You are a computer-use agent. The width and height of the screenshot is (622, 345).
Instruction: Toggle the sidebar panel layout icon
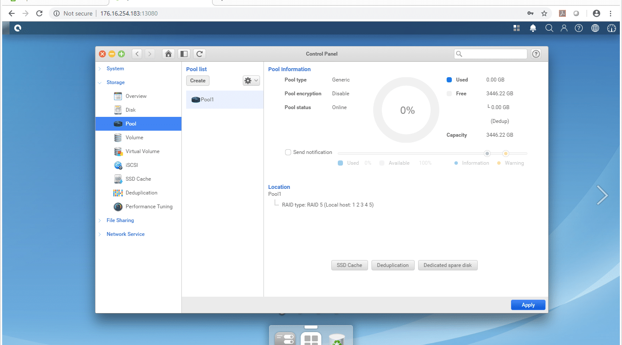[x=184, y=54]
